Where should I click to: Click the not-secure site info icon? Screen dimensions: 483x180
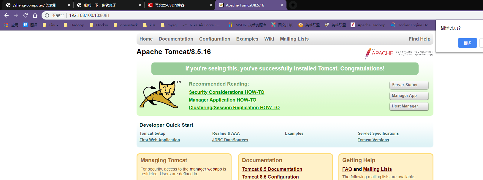pyautogui.click(x=47, y=15)
